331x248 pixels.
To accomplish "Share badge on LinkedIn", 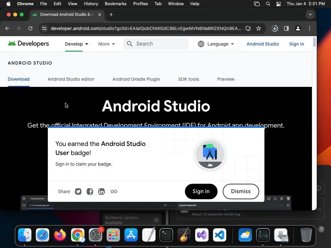I will click(101, 191).
